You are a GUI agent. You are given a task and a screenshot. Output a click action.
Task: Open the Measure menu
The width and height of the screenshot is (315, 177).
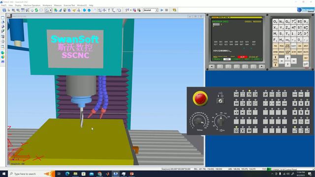click(x=58, y=5)
